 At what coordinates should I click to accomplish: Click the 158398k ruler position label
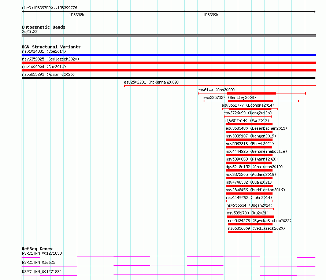coord(77,15)
